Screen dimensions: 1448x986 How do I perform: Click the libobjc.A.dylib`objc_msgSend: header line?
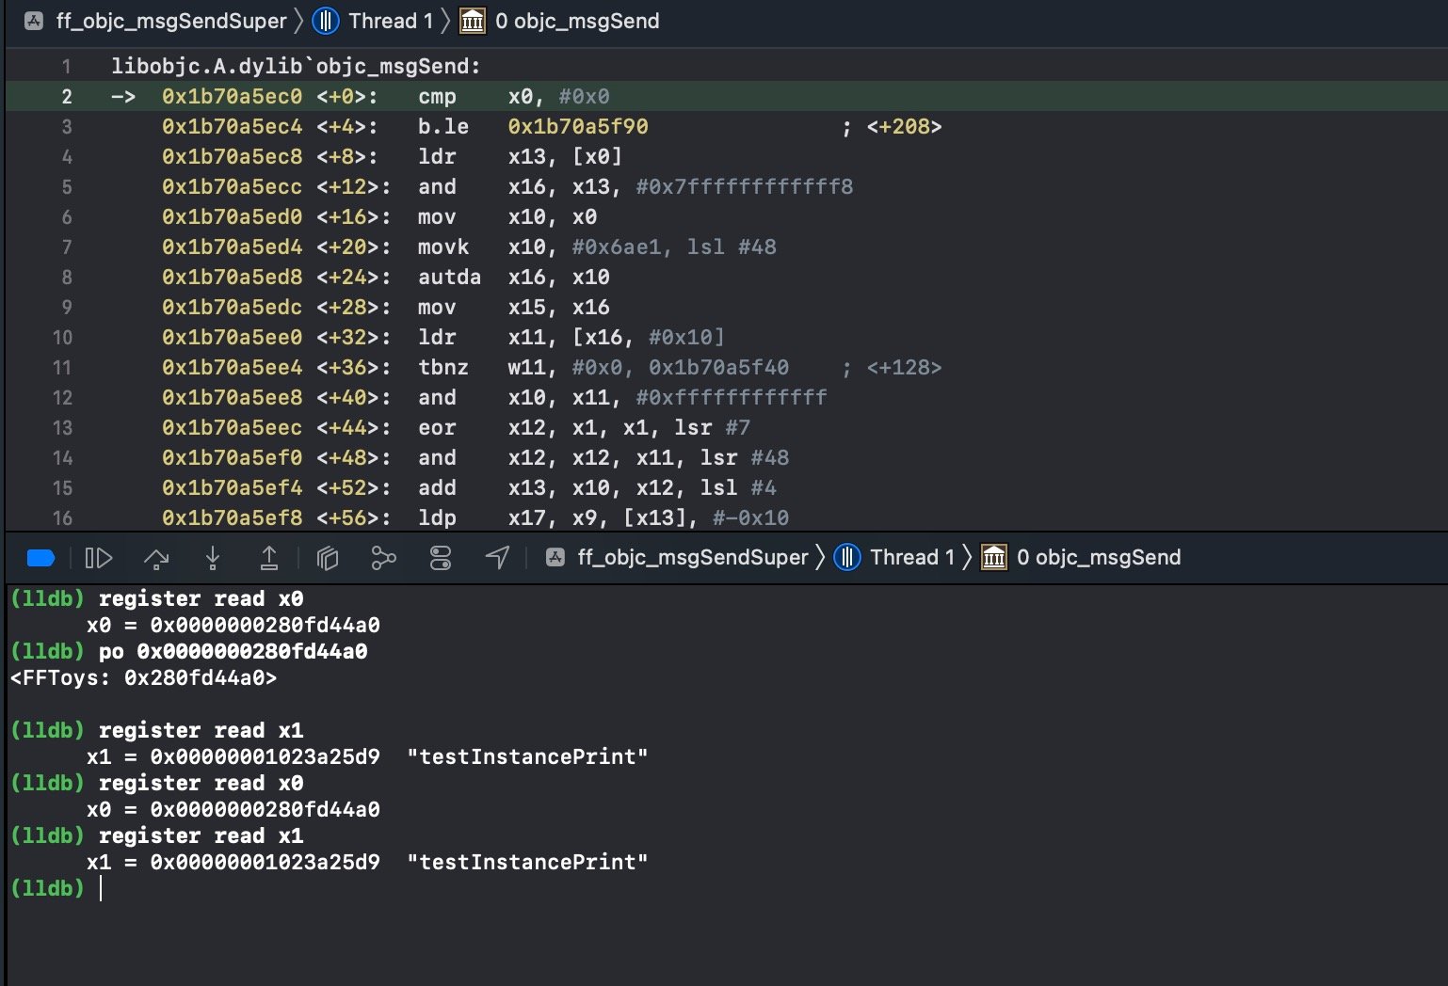pos(297,66)
